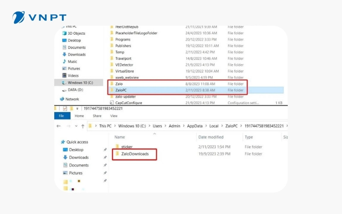Expand chevron after AppData in address bar

pos(206,126)
